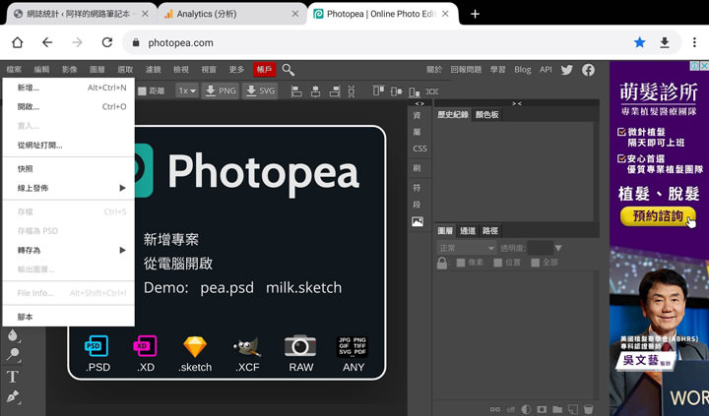Click the .PSD format icon

[97, 346]
